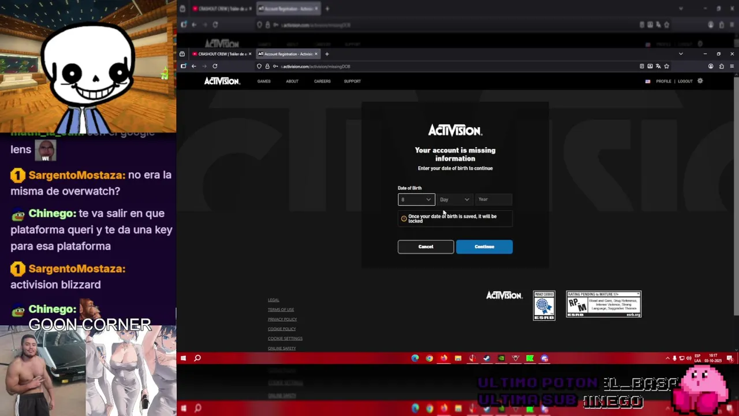Open Microsoft Edge from the taskbar
The image size is (739, 416).
(x=415, y=358)
